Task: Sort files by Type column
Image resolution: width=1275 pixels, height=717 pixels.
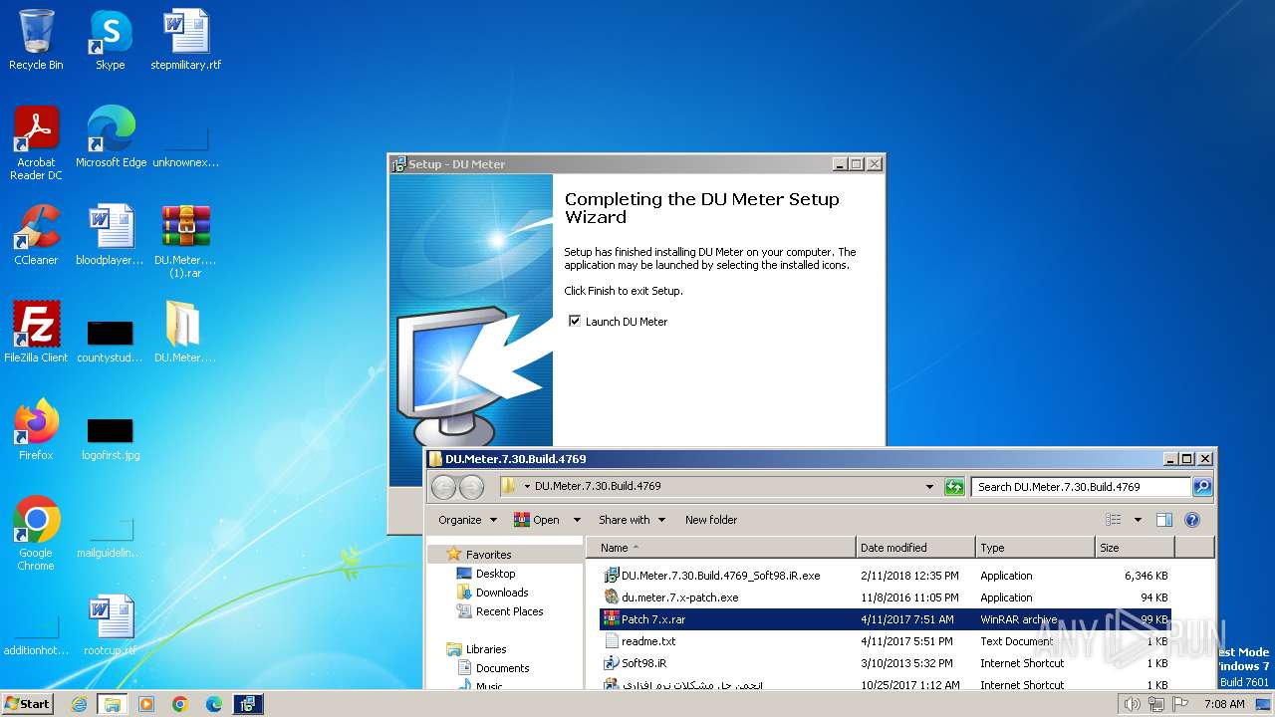Action: [x=1035, y=548]
